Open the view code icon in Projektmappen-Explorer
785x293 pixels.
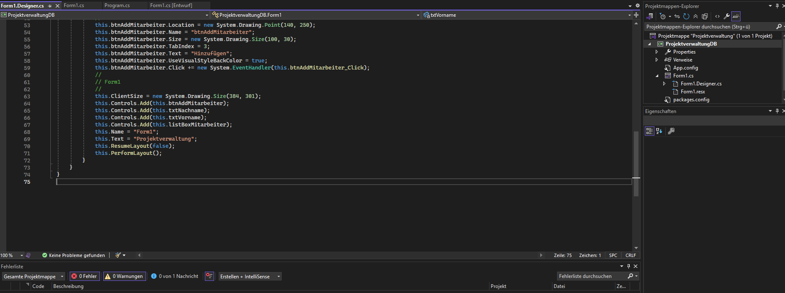coord(717,16)
